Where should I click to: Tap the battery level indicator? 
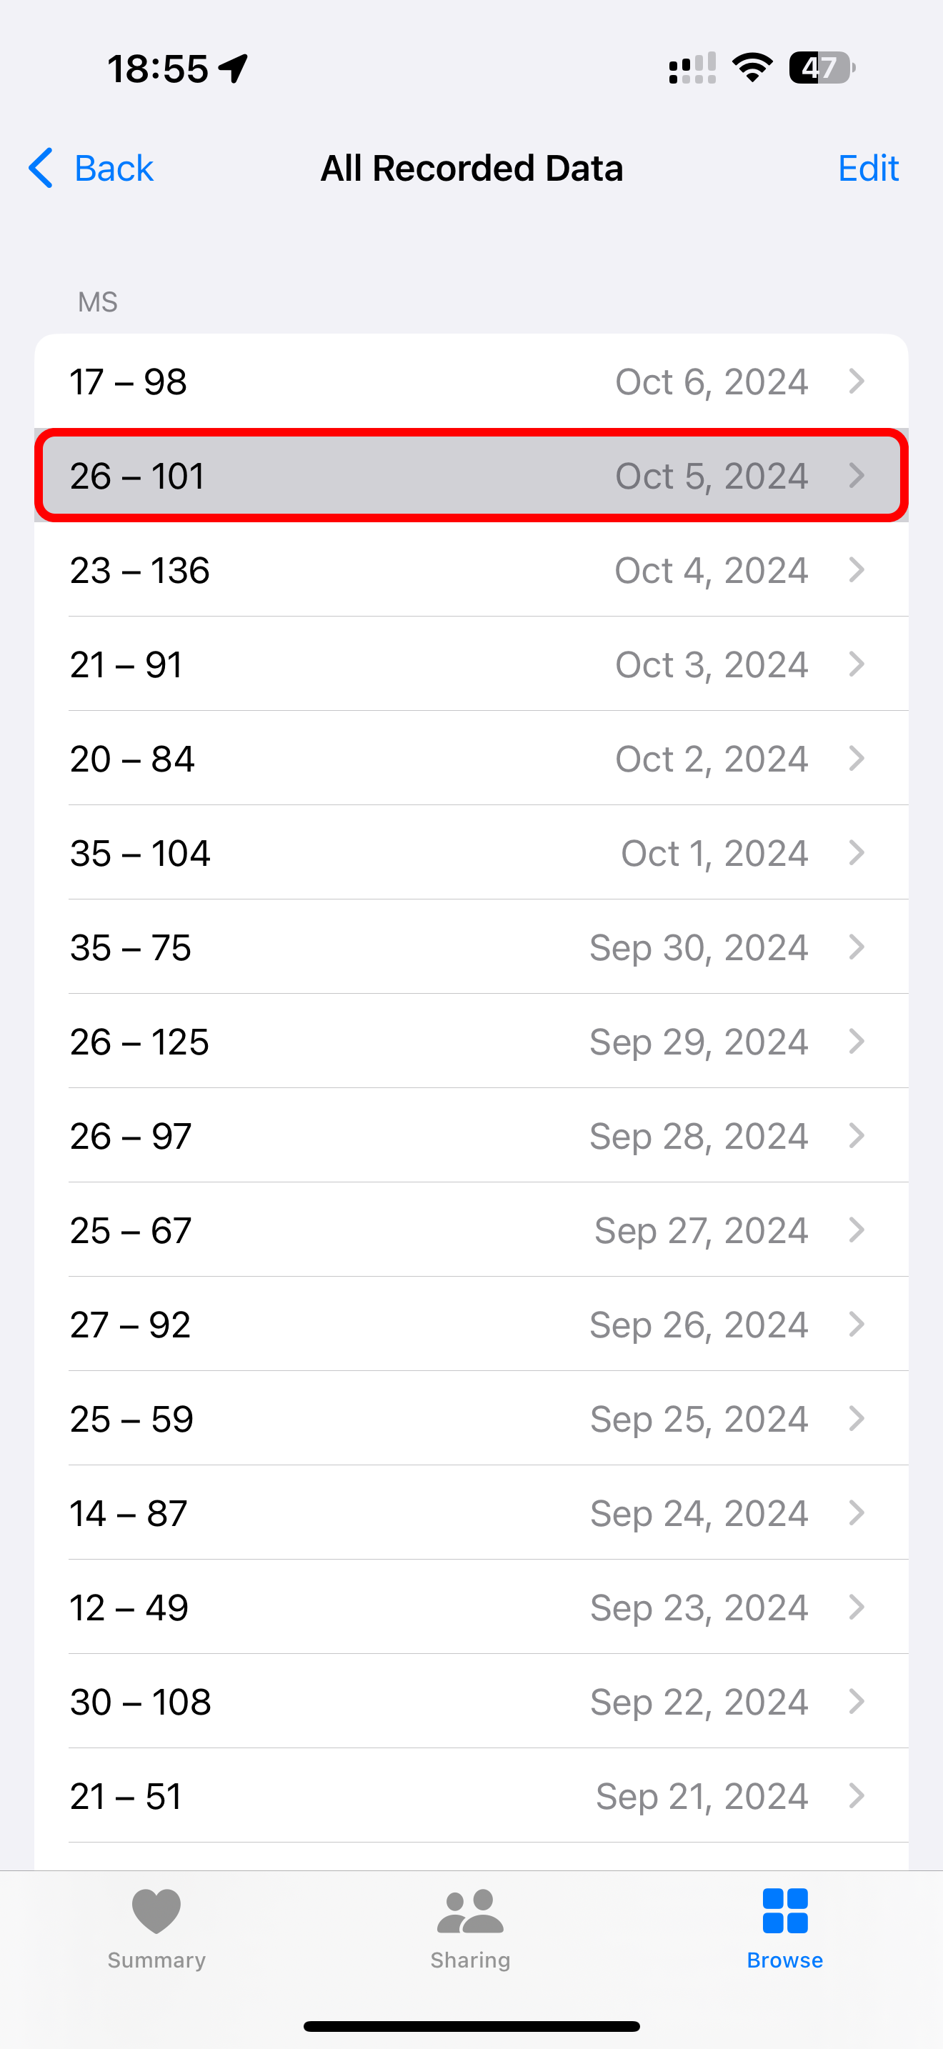(x=822, y=68)
